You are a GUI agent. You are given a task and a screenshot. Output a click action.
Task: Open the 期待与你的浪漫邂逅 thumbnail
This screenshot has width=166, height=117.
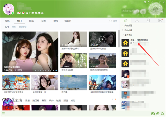(x=102, y=60)
